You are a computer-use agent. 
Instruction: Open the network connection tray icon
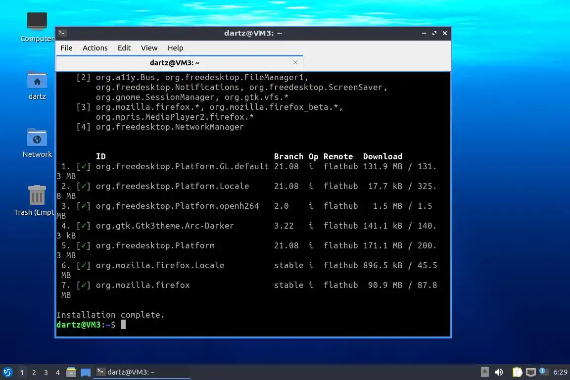531,372
